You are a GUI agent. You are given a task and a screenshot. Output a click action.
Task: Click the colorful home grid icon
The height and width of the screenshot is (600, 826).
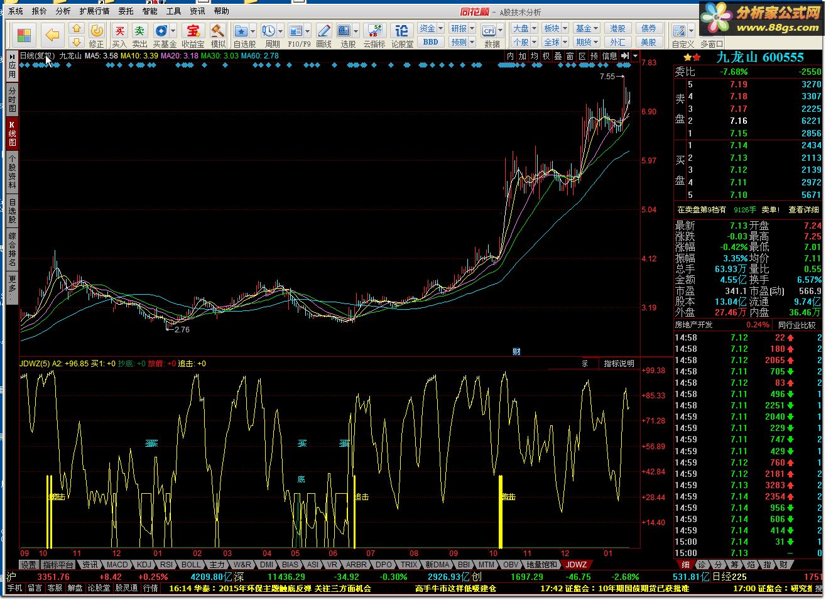coord(24,35)
